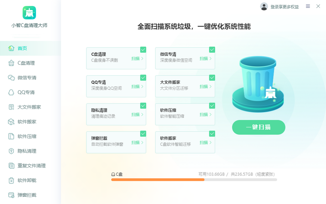The width and height of the screenshot is (326, 204).
Task: Uncheck the C盘清理 card checkbox
Action: tap(143, 50)
